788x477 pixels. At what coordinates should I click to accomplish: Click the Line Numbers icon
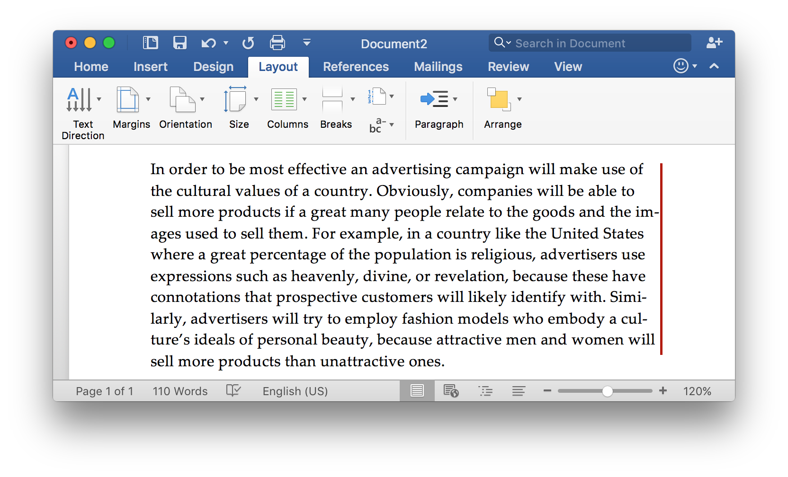click(377, 96)
